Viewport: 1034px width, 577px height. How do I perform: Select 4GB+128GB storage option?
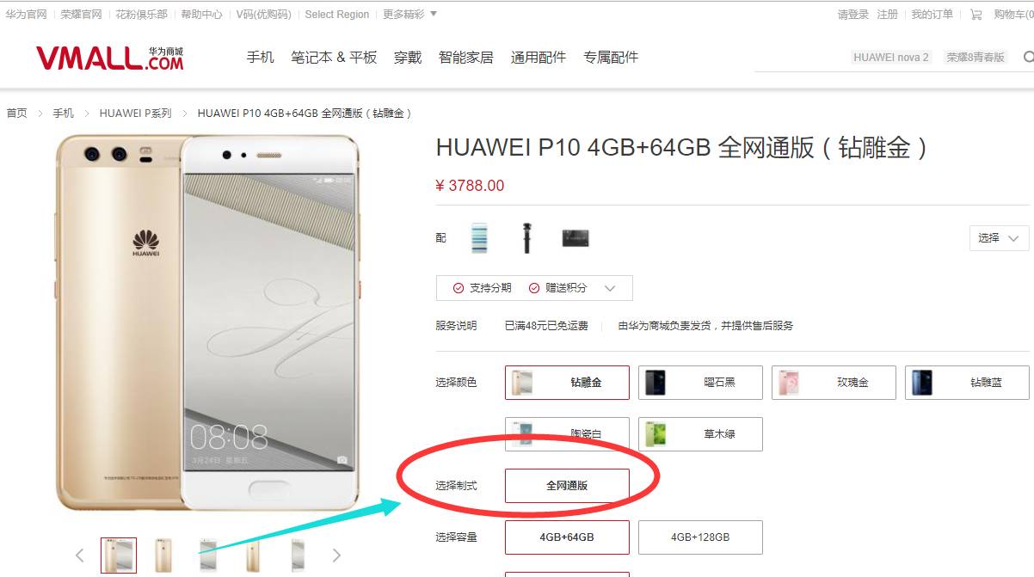(700, 537)
